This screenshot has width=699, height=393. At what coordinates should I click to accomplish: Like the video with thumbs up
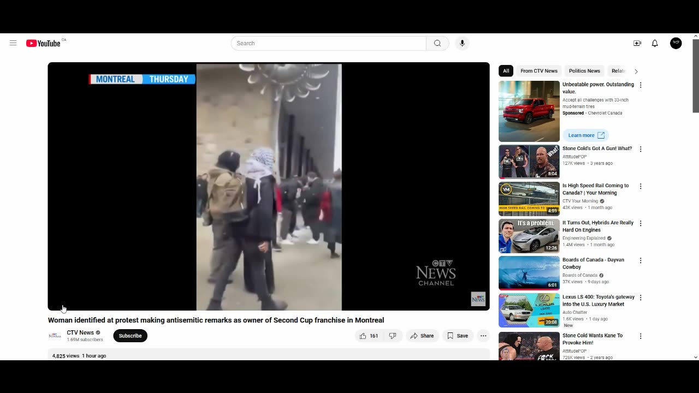pyautogui.click(x=368, y=336)
